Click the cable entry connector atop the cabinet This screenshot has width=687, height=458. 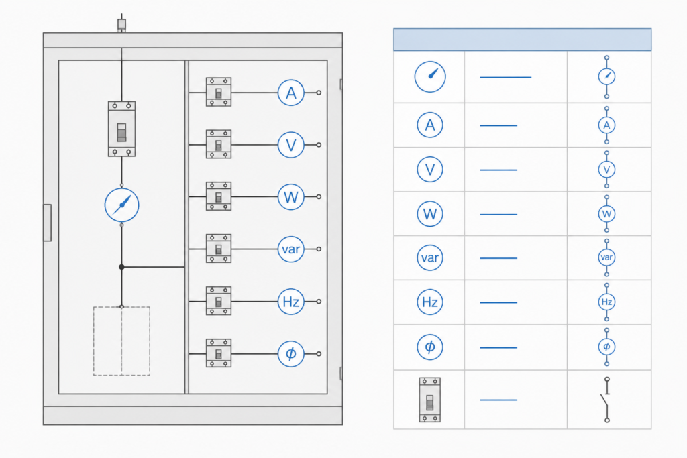122,23
